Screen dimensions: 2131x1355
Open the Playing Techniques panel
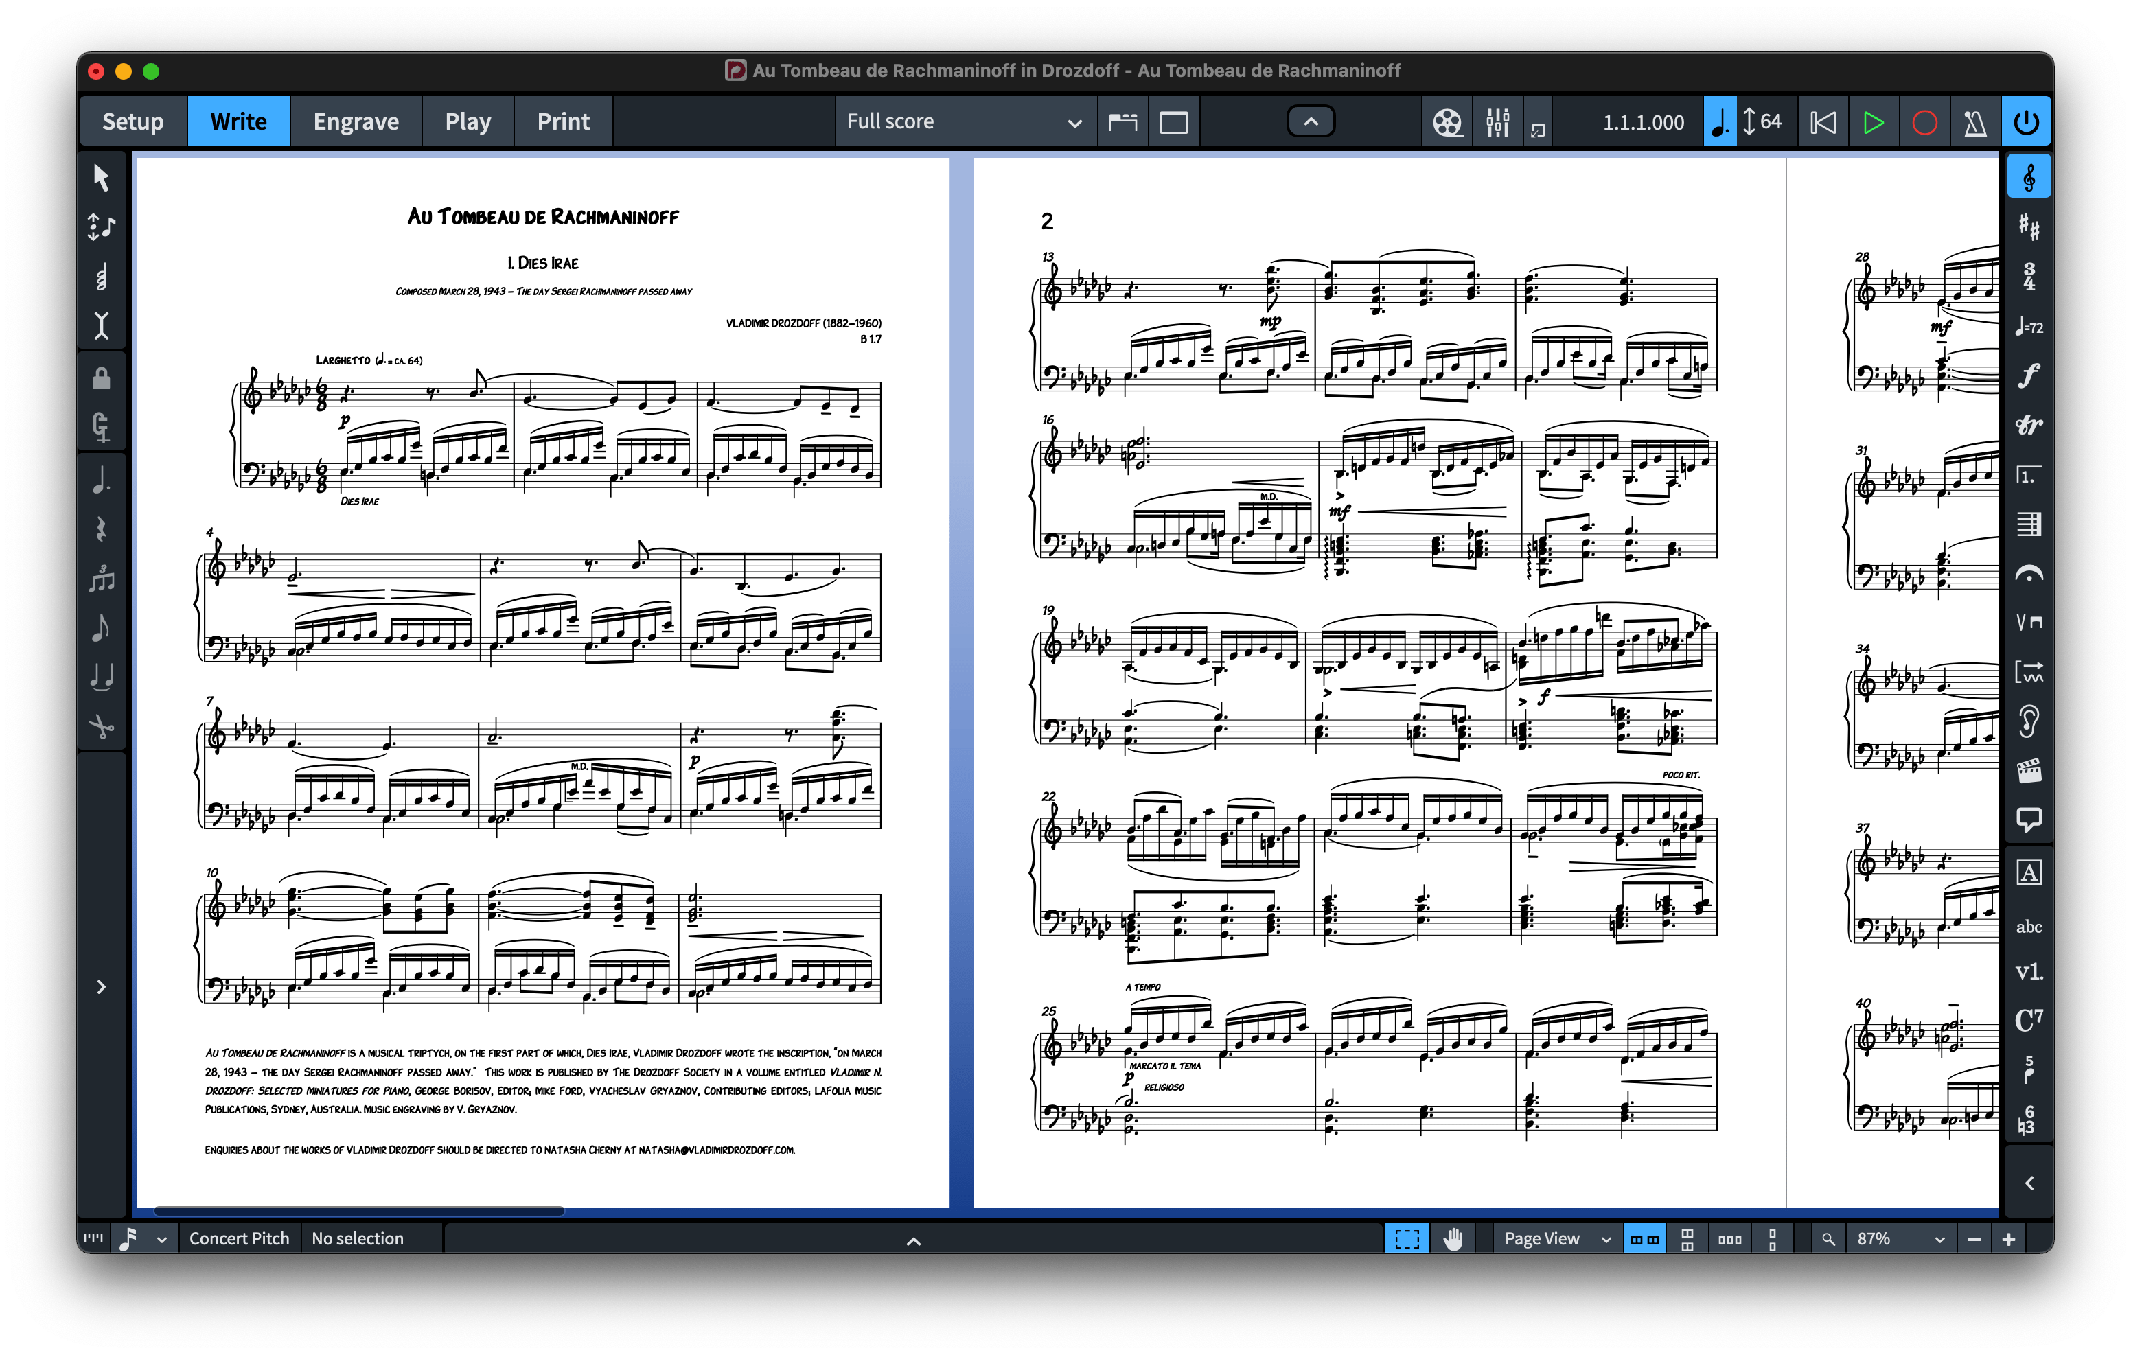(x=2028, y=622)
